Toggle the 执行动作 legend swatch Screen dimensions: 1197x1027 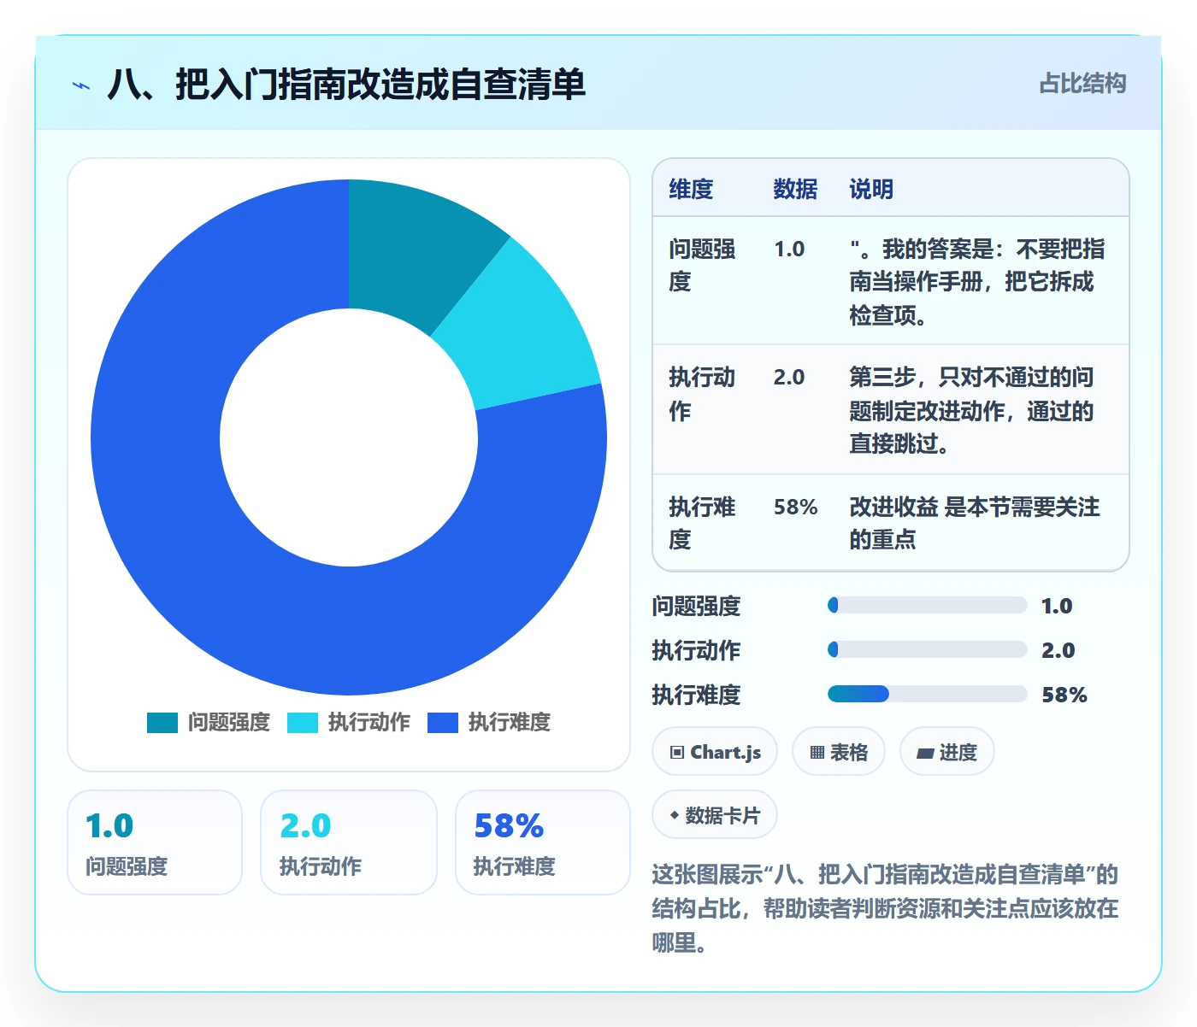coord(303,723)
